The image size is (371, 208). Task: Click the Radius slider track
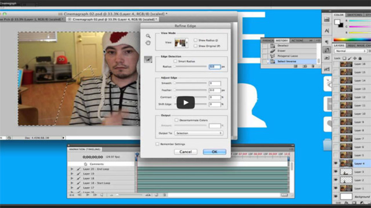click(x=191, y=67)
